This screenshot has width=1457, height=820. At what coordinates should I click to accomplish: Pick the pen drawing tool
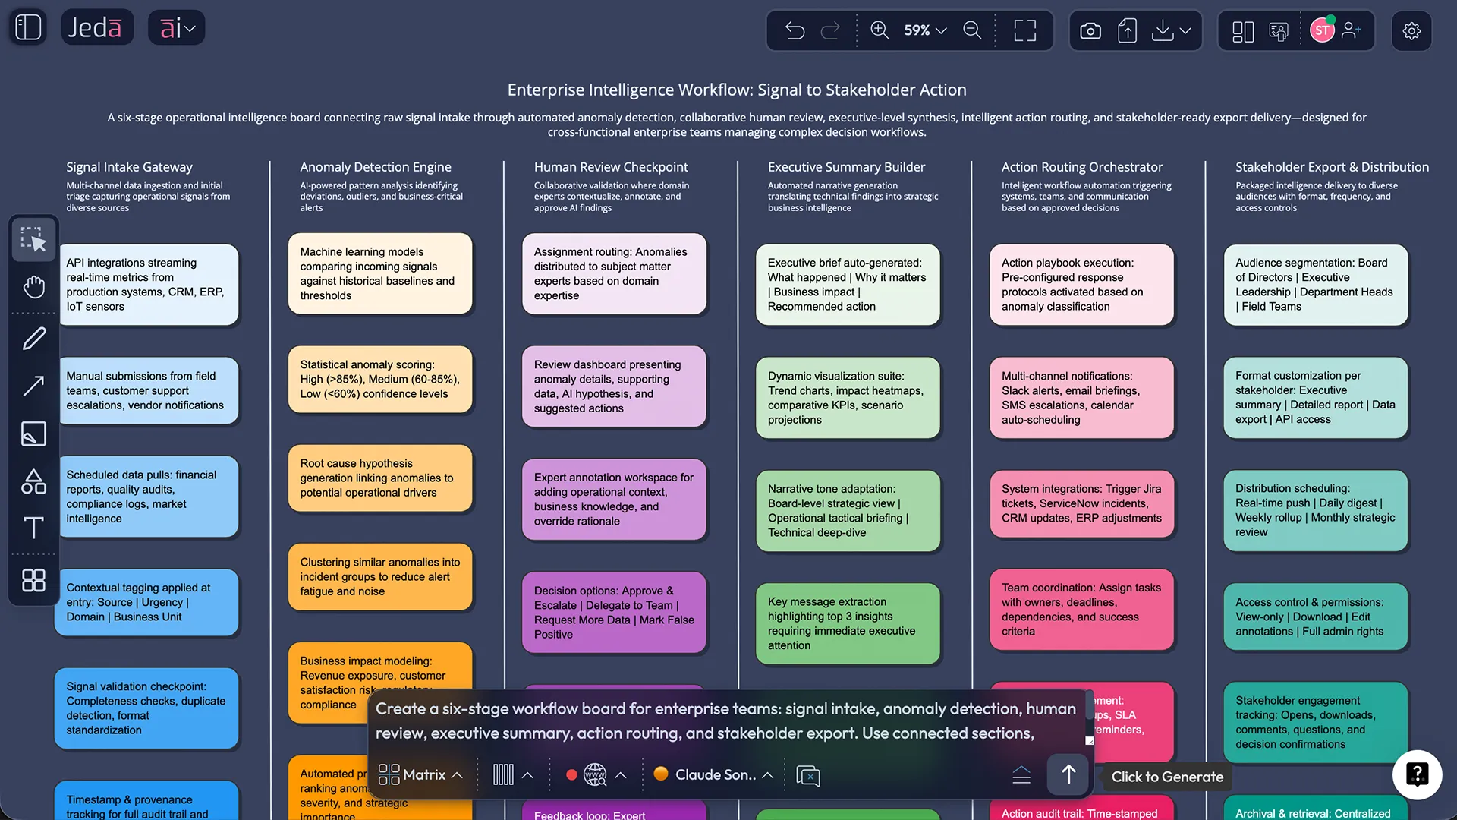point(33,339)
